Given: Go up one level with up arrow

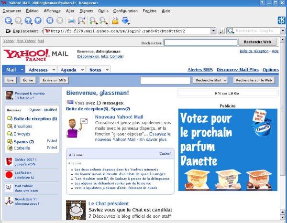Looking at the screenshot, I should [x=28, y=21].
